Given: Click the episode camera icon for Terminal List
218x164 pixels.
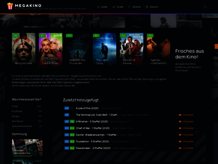Looking at the screenshot, I should pos(180,115).
